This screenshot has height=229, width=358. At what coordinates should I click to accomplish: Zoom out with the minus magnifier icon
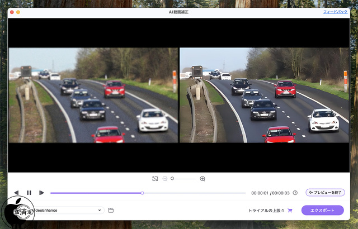[165, 179]
